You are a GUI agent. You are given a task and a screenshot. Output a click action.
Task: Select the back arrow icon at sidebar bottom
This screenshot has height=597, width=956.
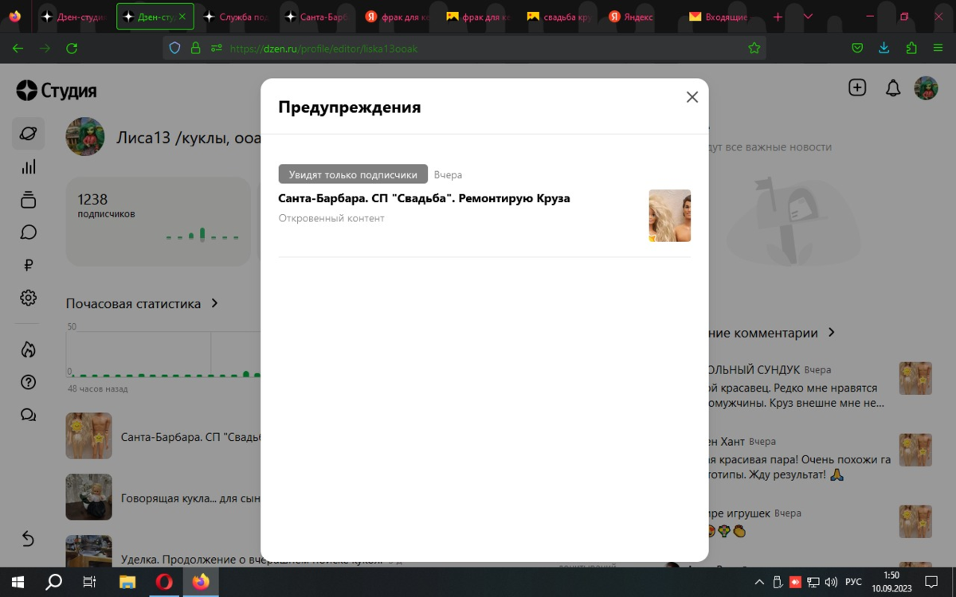[28, 539]
